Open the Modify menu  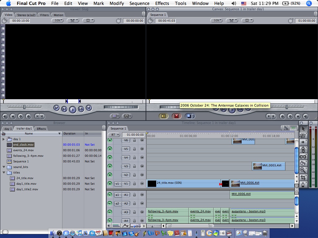117,3
